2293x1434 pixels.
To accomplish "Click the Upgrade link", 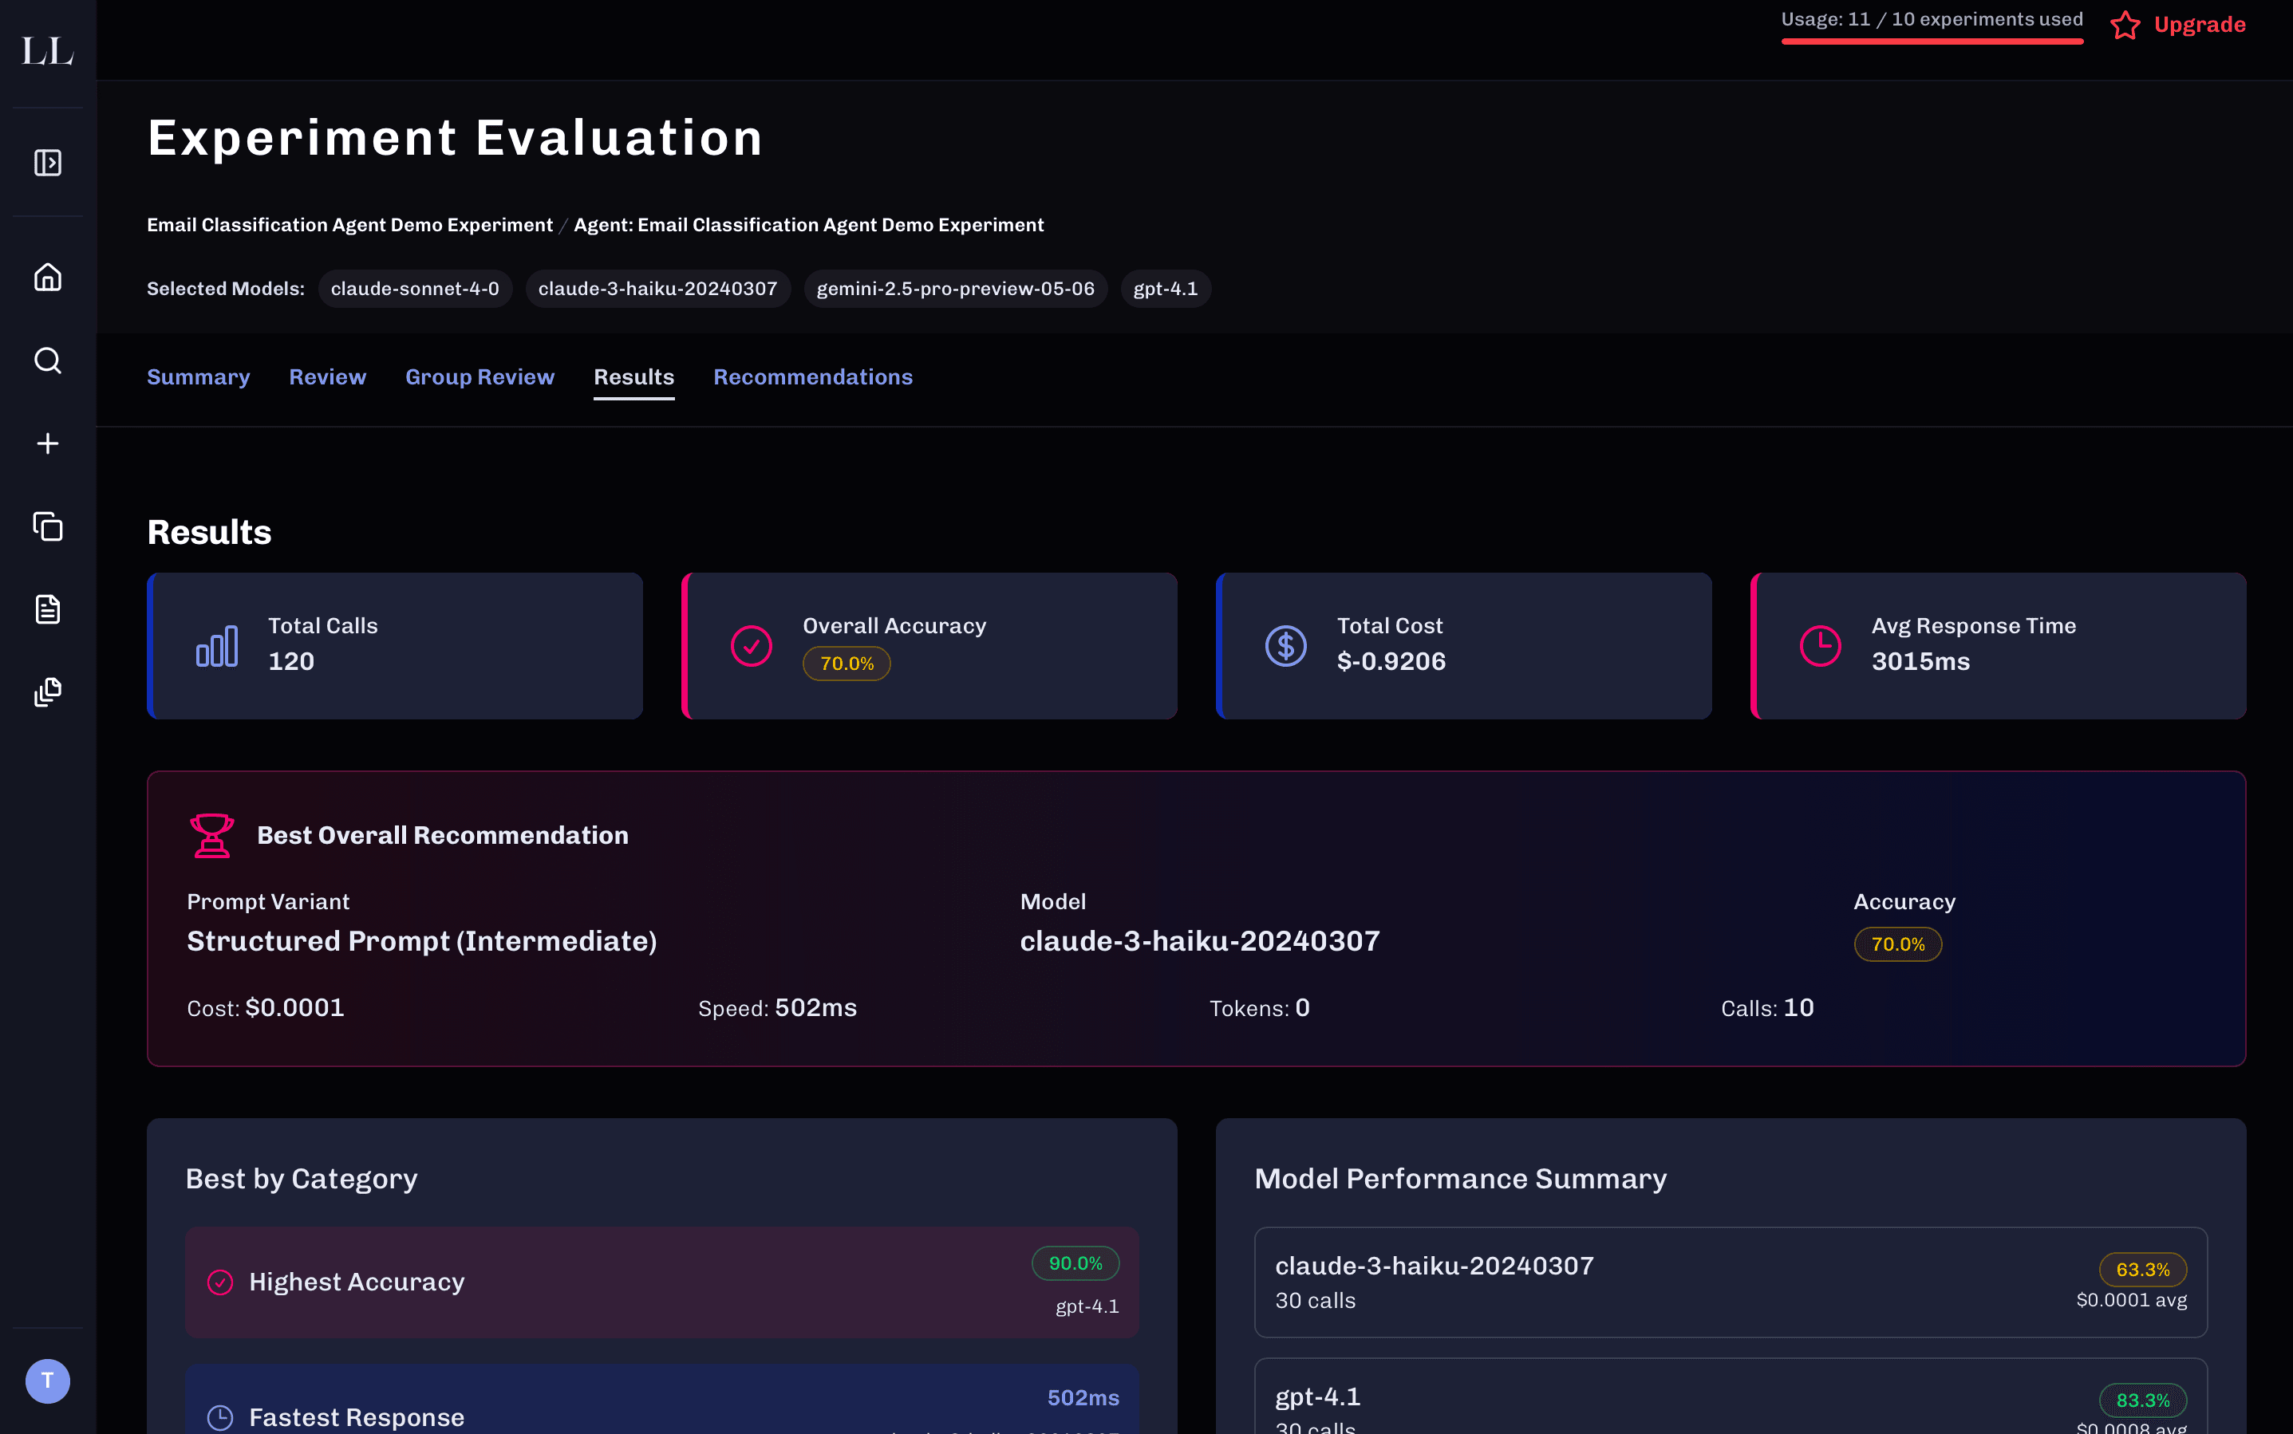I will click(2199, 25).
